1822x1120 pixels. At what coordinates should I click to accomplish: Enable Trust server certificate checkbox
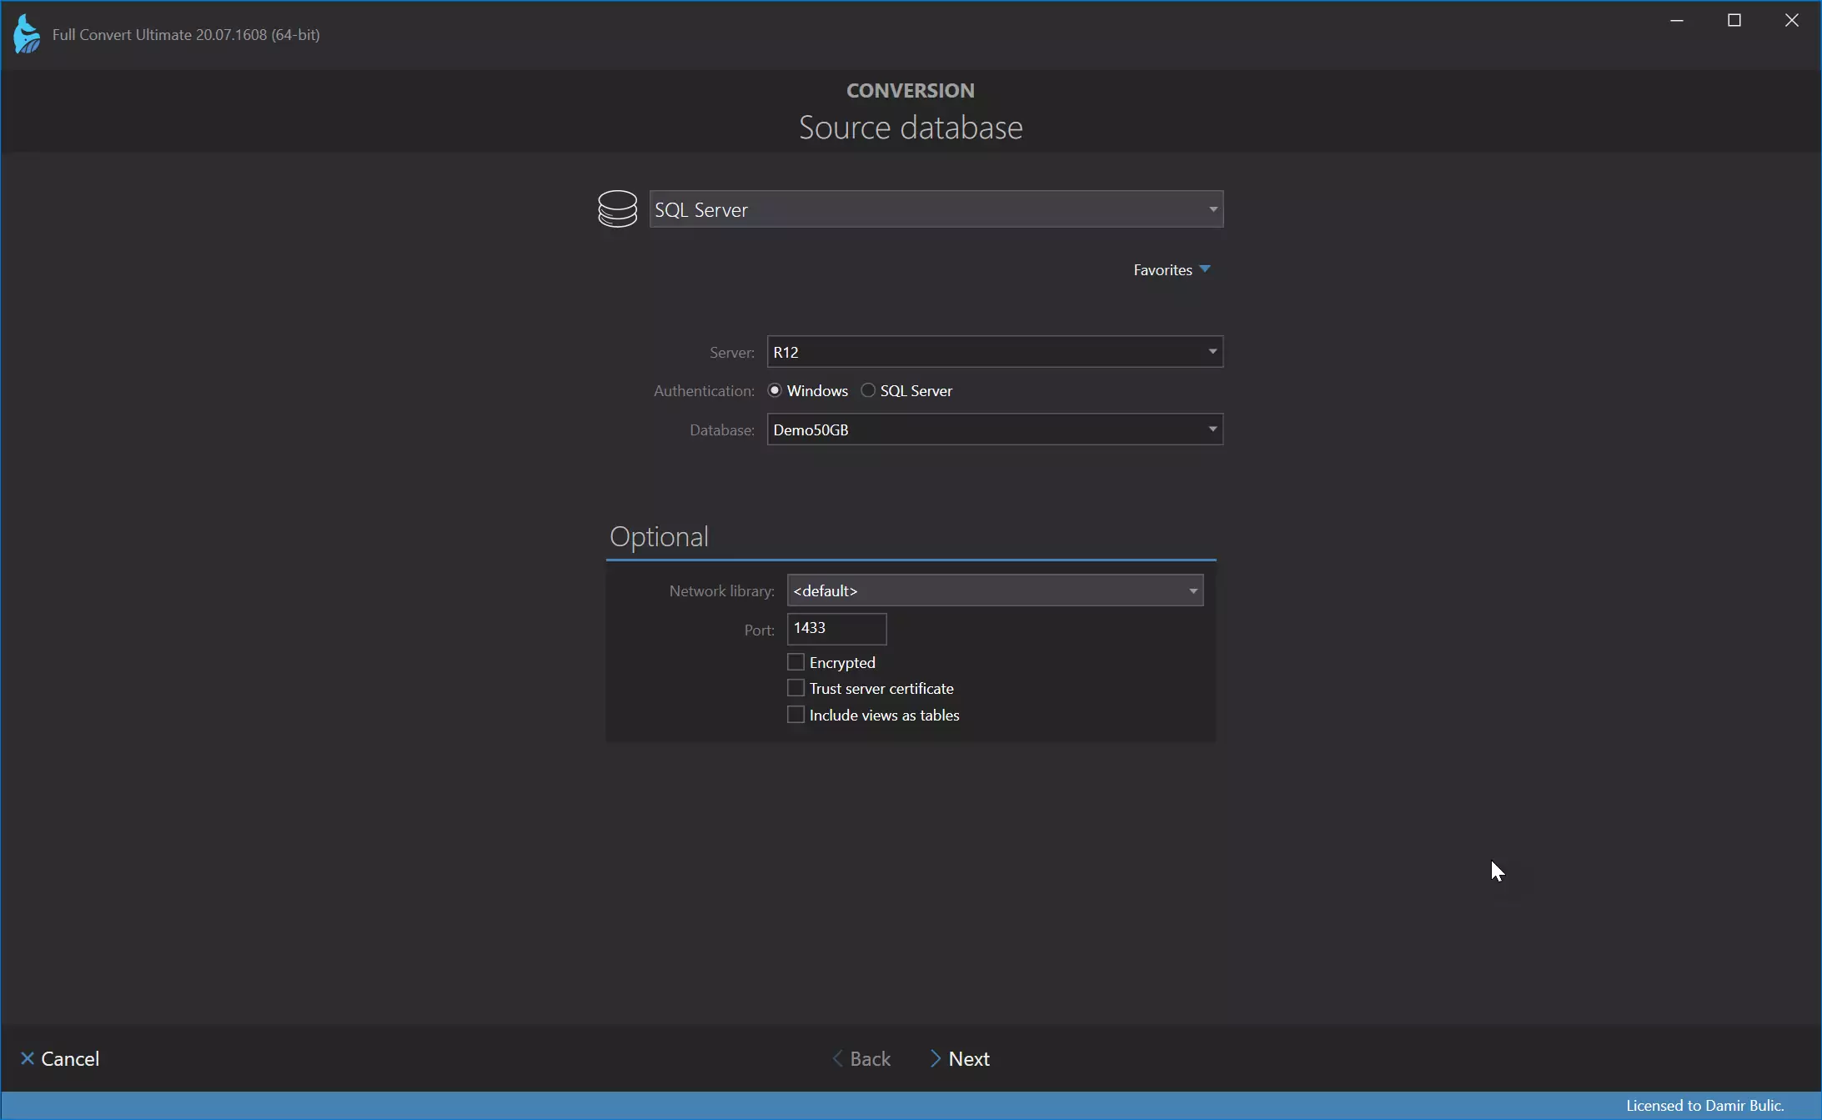796,687
